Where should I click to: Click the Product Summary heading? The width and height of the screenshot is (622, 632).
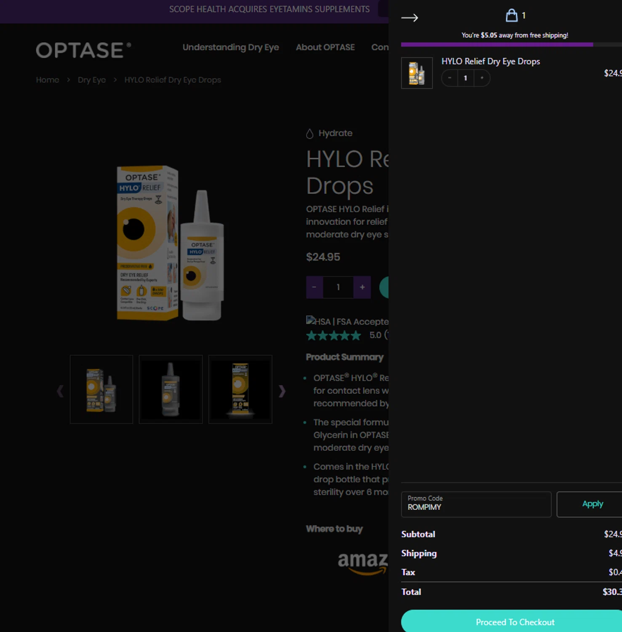344,357
